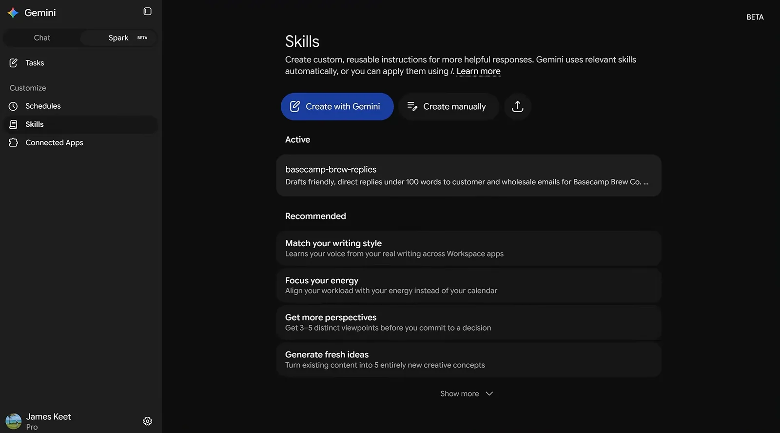Switch to the Chat tab

[x=42, y=38]
